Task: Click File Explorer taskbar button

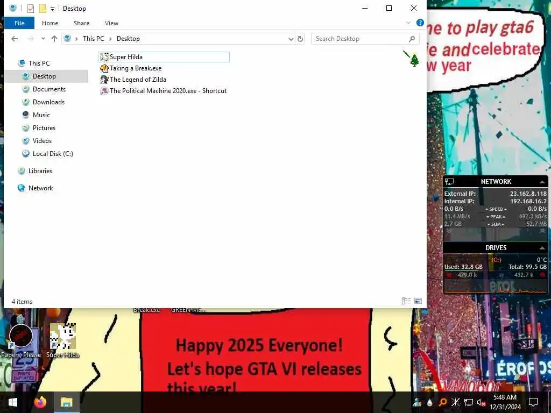Action: click(x=66, y=402)
